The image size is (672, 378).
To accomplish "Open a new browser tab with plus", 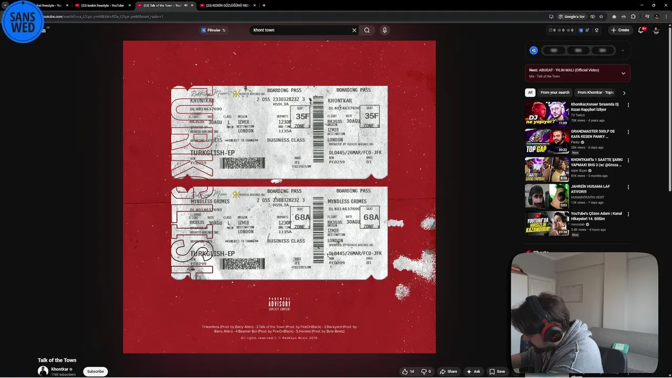I will [x=264, y=5].
